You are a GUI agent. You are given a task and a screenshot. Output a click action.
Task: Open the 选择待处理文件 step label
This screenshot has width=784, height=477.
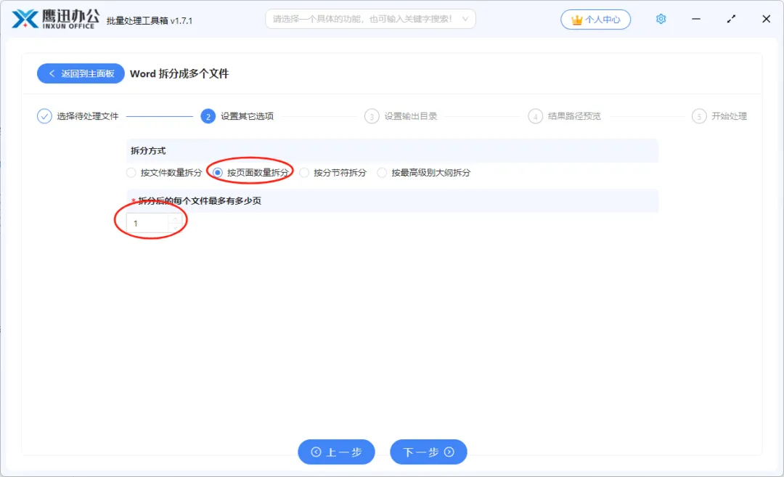click(88, 116)
